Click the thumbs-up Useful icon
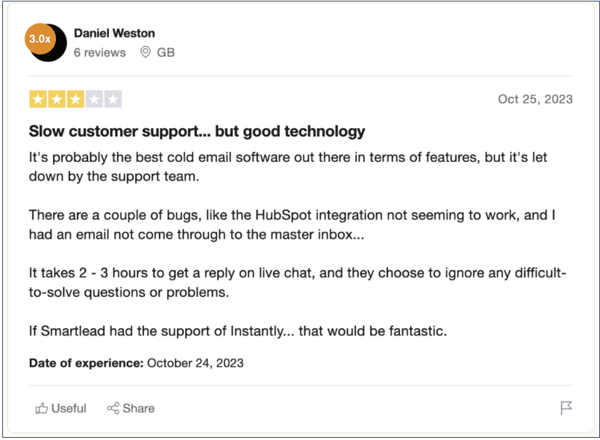Screen dimensions: 600x440 pyautogui.click(x=41, y=408)
